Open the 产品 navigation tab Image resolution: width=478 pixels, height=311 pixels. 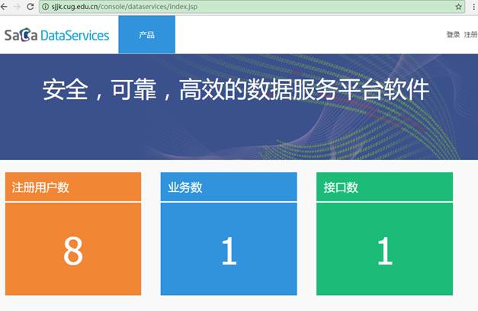tap(146, 35)
